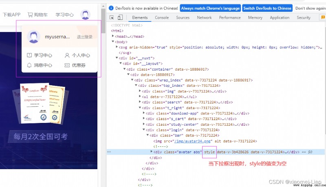The width and height of the screenshot is (326, 187).
Task: Click the DevTools info notification icon
Action: [x=111, y=8]
